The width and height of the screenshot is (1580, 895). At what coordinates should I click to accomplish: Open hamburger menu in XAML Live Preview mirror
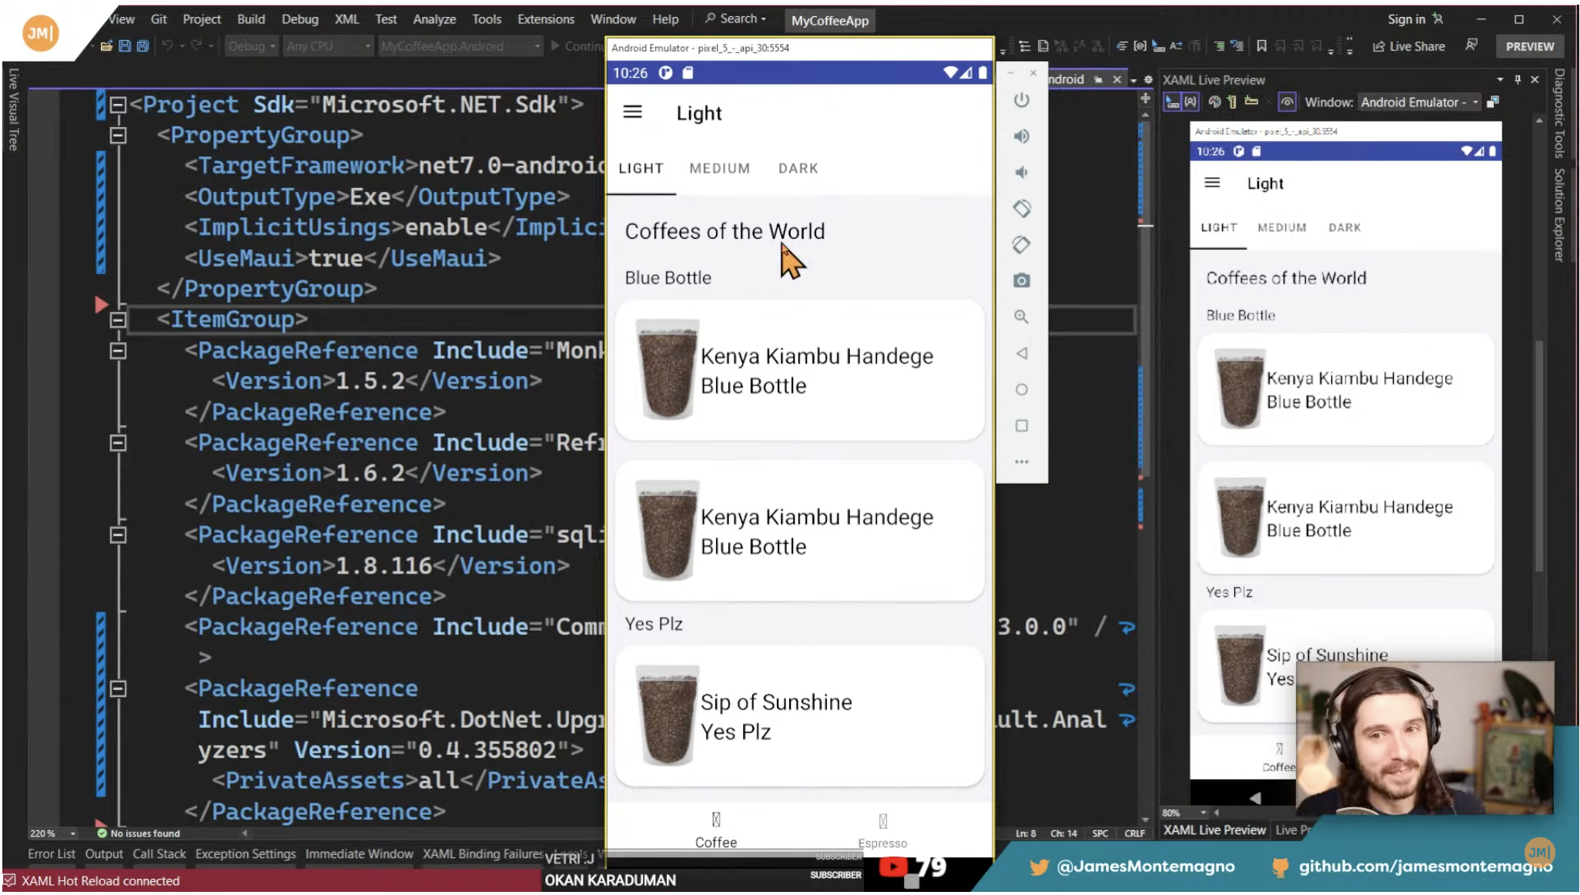point(1212,183)
